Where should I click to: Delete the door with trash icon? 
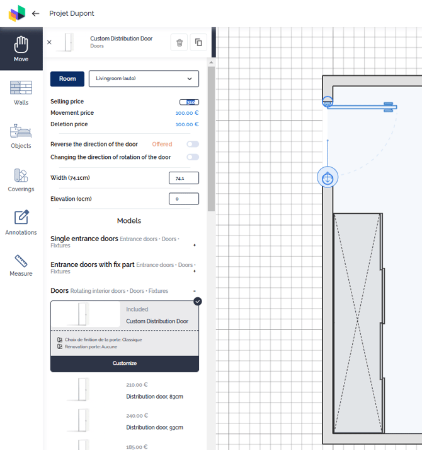point(180,42)
